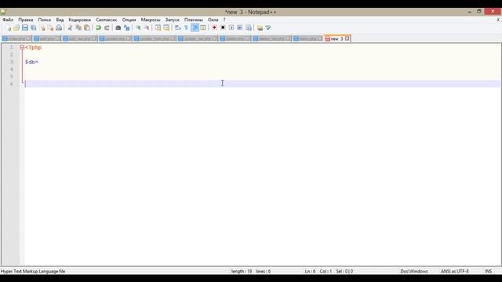502x282 pixels.
Task: Click Run macro multiple times icon
Action: coord(240,28)
